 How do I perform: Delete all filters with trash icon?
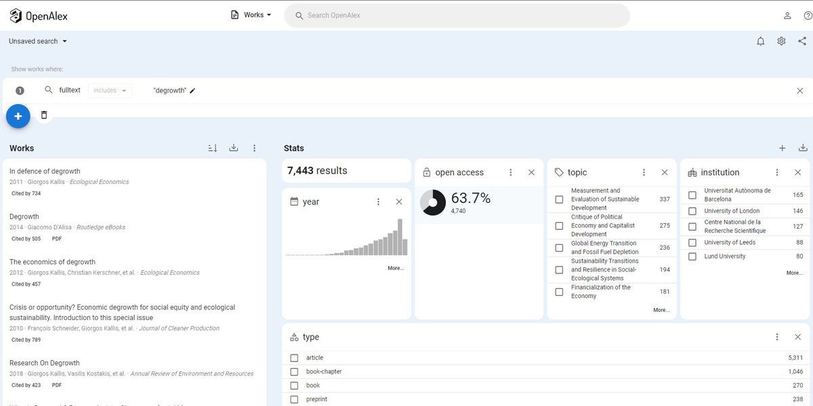pos(44,115)
